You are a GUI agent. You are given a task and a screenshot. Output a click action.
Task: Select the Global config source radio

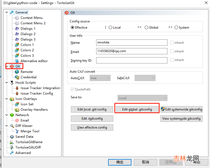tap(146, 28)
